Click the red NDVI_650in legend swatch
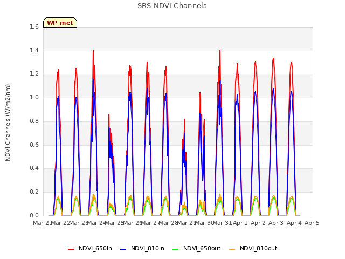This screenshot has width=345, height=259. 71,249
